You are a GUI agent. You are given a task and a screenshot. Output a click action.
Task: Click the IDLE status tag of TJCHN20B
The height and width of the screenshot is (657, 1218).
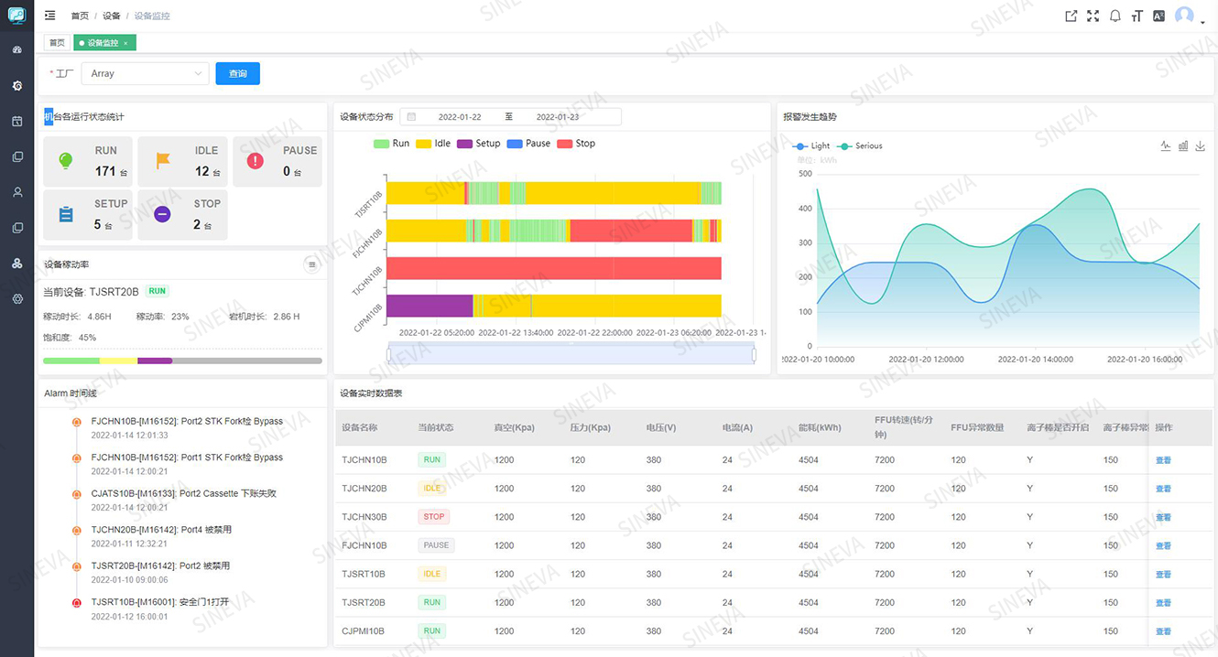[x=432, y=489]
